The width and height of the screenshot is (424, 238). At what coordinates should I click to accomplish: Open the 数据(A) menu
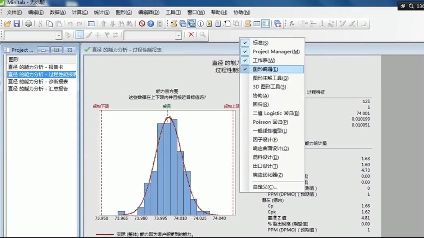point(58,12)
